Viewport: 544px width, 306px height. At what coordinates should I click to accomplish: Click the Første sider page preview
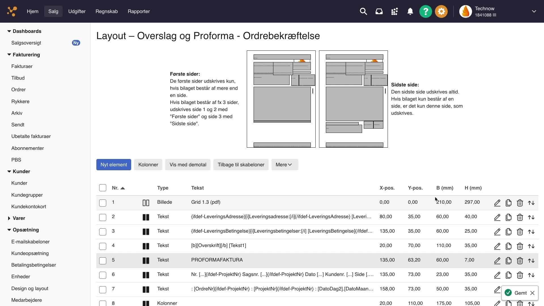coord(281,99)
